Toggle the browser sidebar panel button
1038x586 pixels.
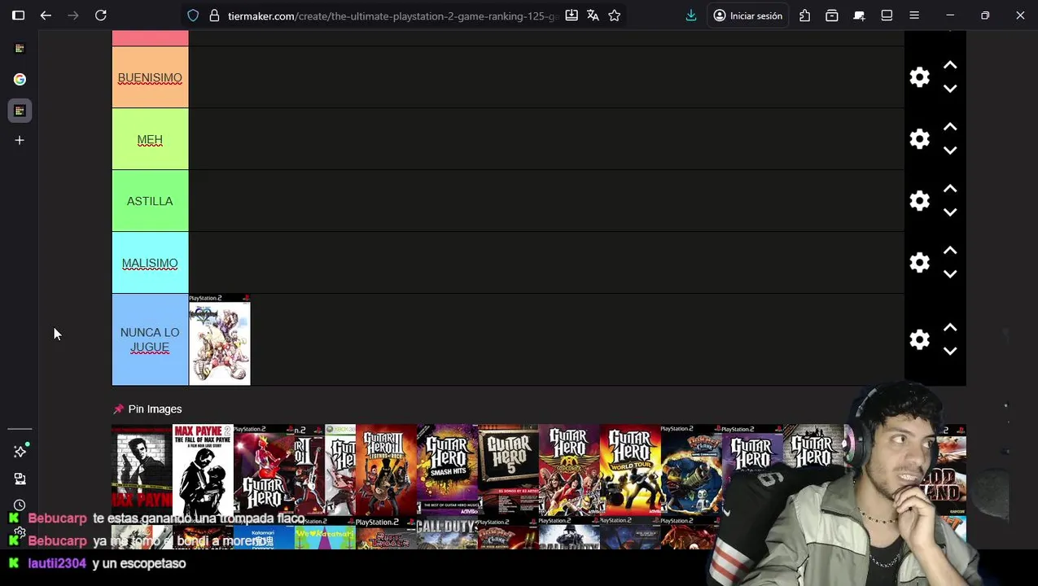click(x=18, y=15)
